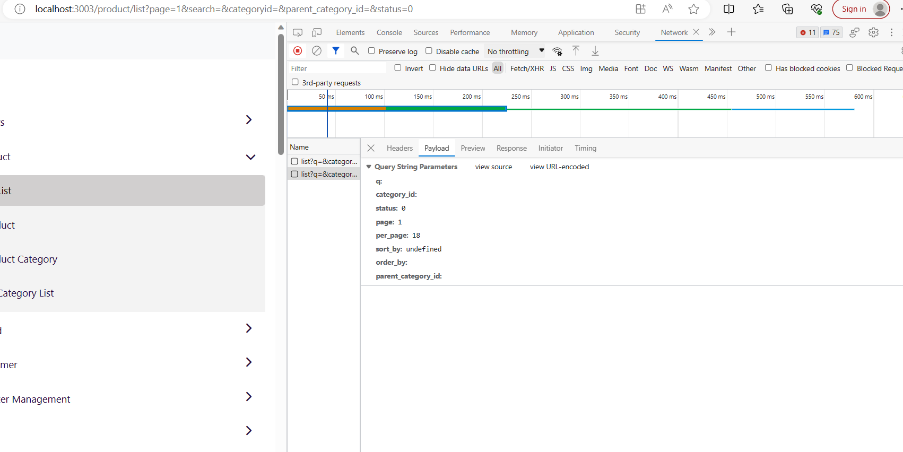Switch to the Console tab

(x=389, y=32)
